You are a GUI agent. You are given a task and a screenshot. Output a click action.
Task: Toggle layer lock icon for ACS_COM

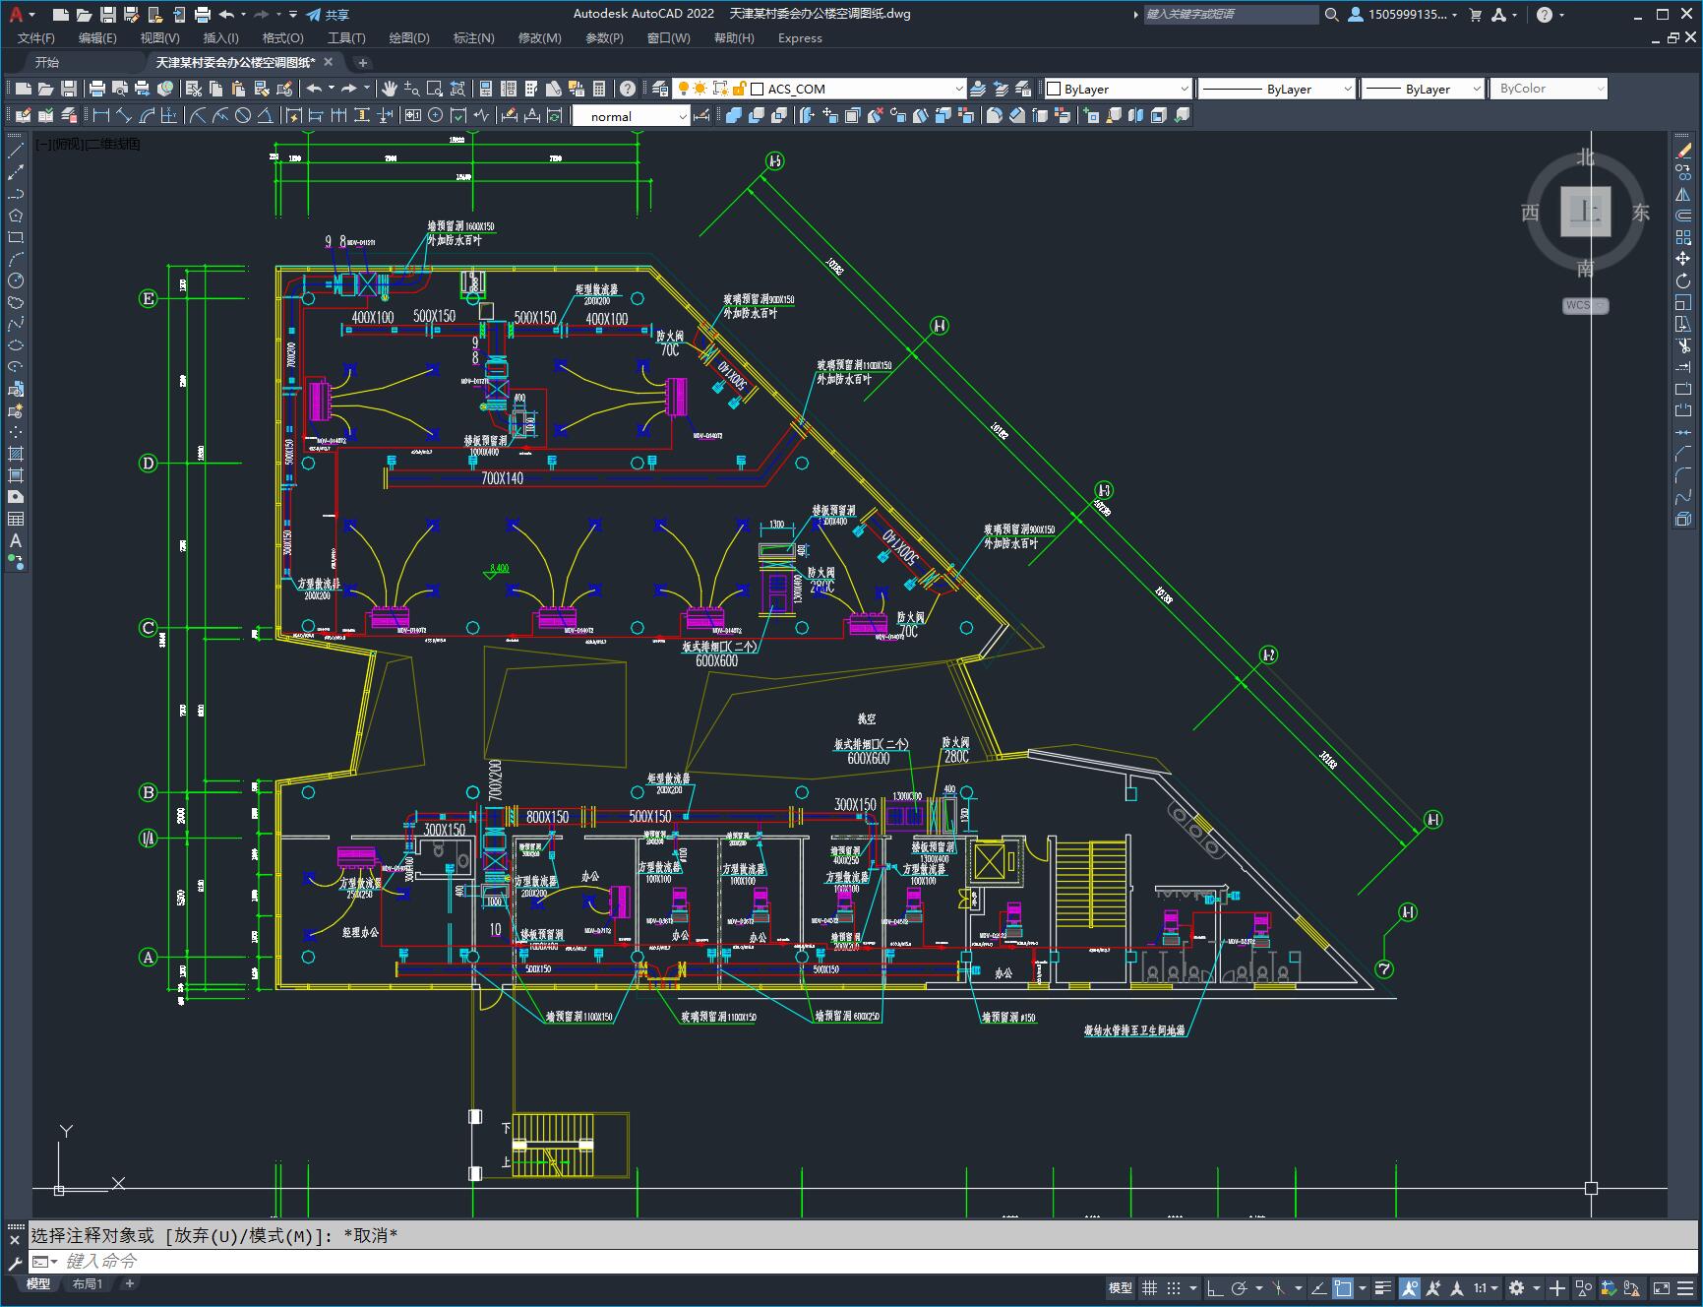739,89
